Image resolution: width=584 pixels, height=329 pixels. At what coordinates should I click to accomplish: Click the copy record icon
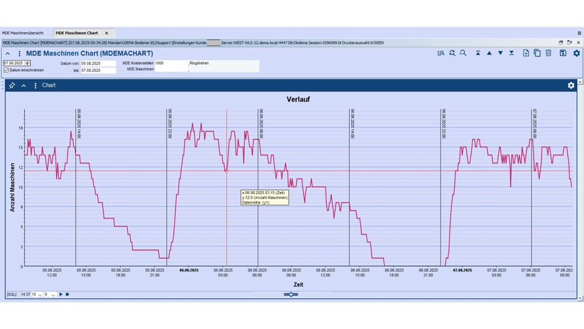coord(537,53)
